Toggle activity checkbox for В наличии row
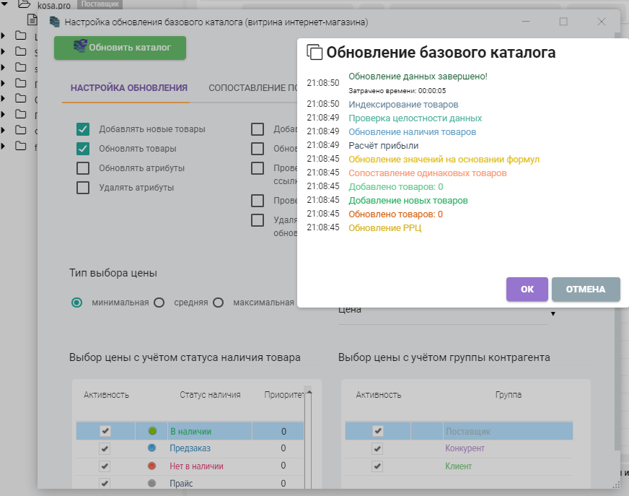Screen dimensions: 629x496 (x=105, y=431)
